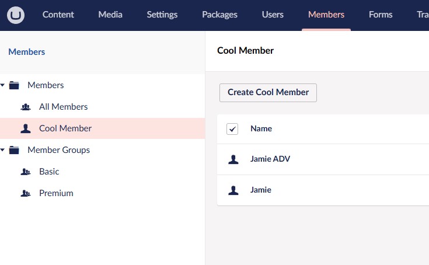Select the Members tree folder label

coord(46,85)
